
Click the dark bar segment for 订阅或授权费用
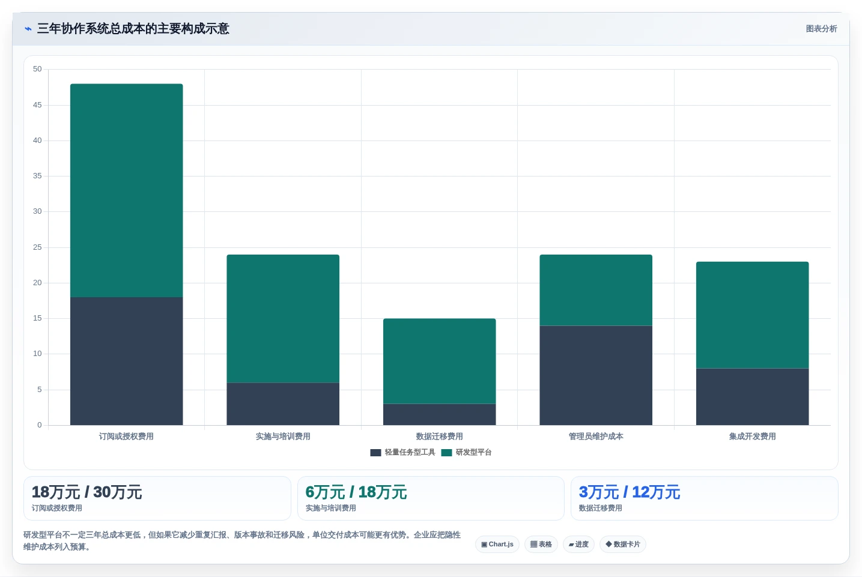tap(127, 361)
